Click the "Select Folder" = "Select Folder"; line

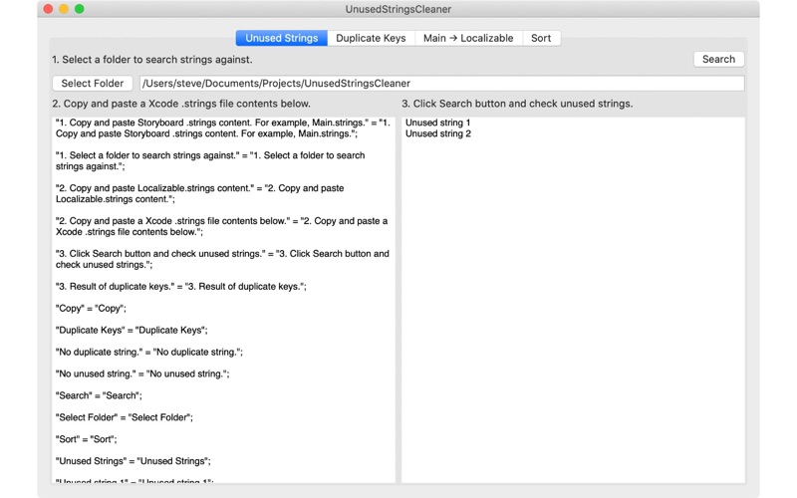coord(125,417)
